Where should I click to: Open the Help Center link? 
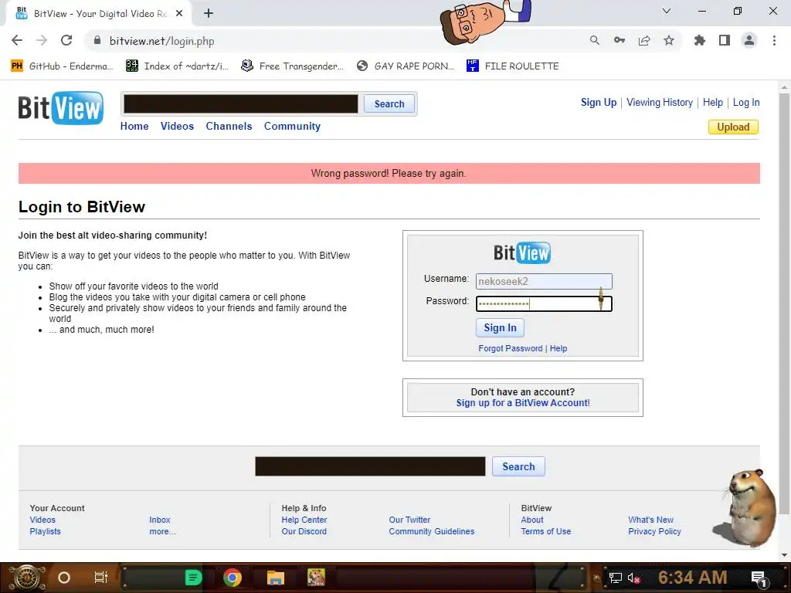pyautogui.click(x=304, y=520)
